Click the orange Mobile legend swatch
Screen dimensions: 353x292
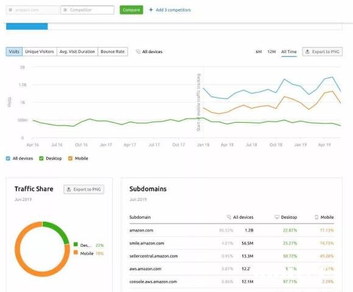coord(76,252)
